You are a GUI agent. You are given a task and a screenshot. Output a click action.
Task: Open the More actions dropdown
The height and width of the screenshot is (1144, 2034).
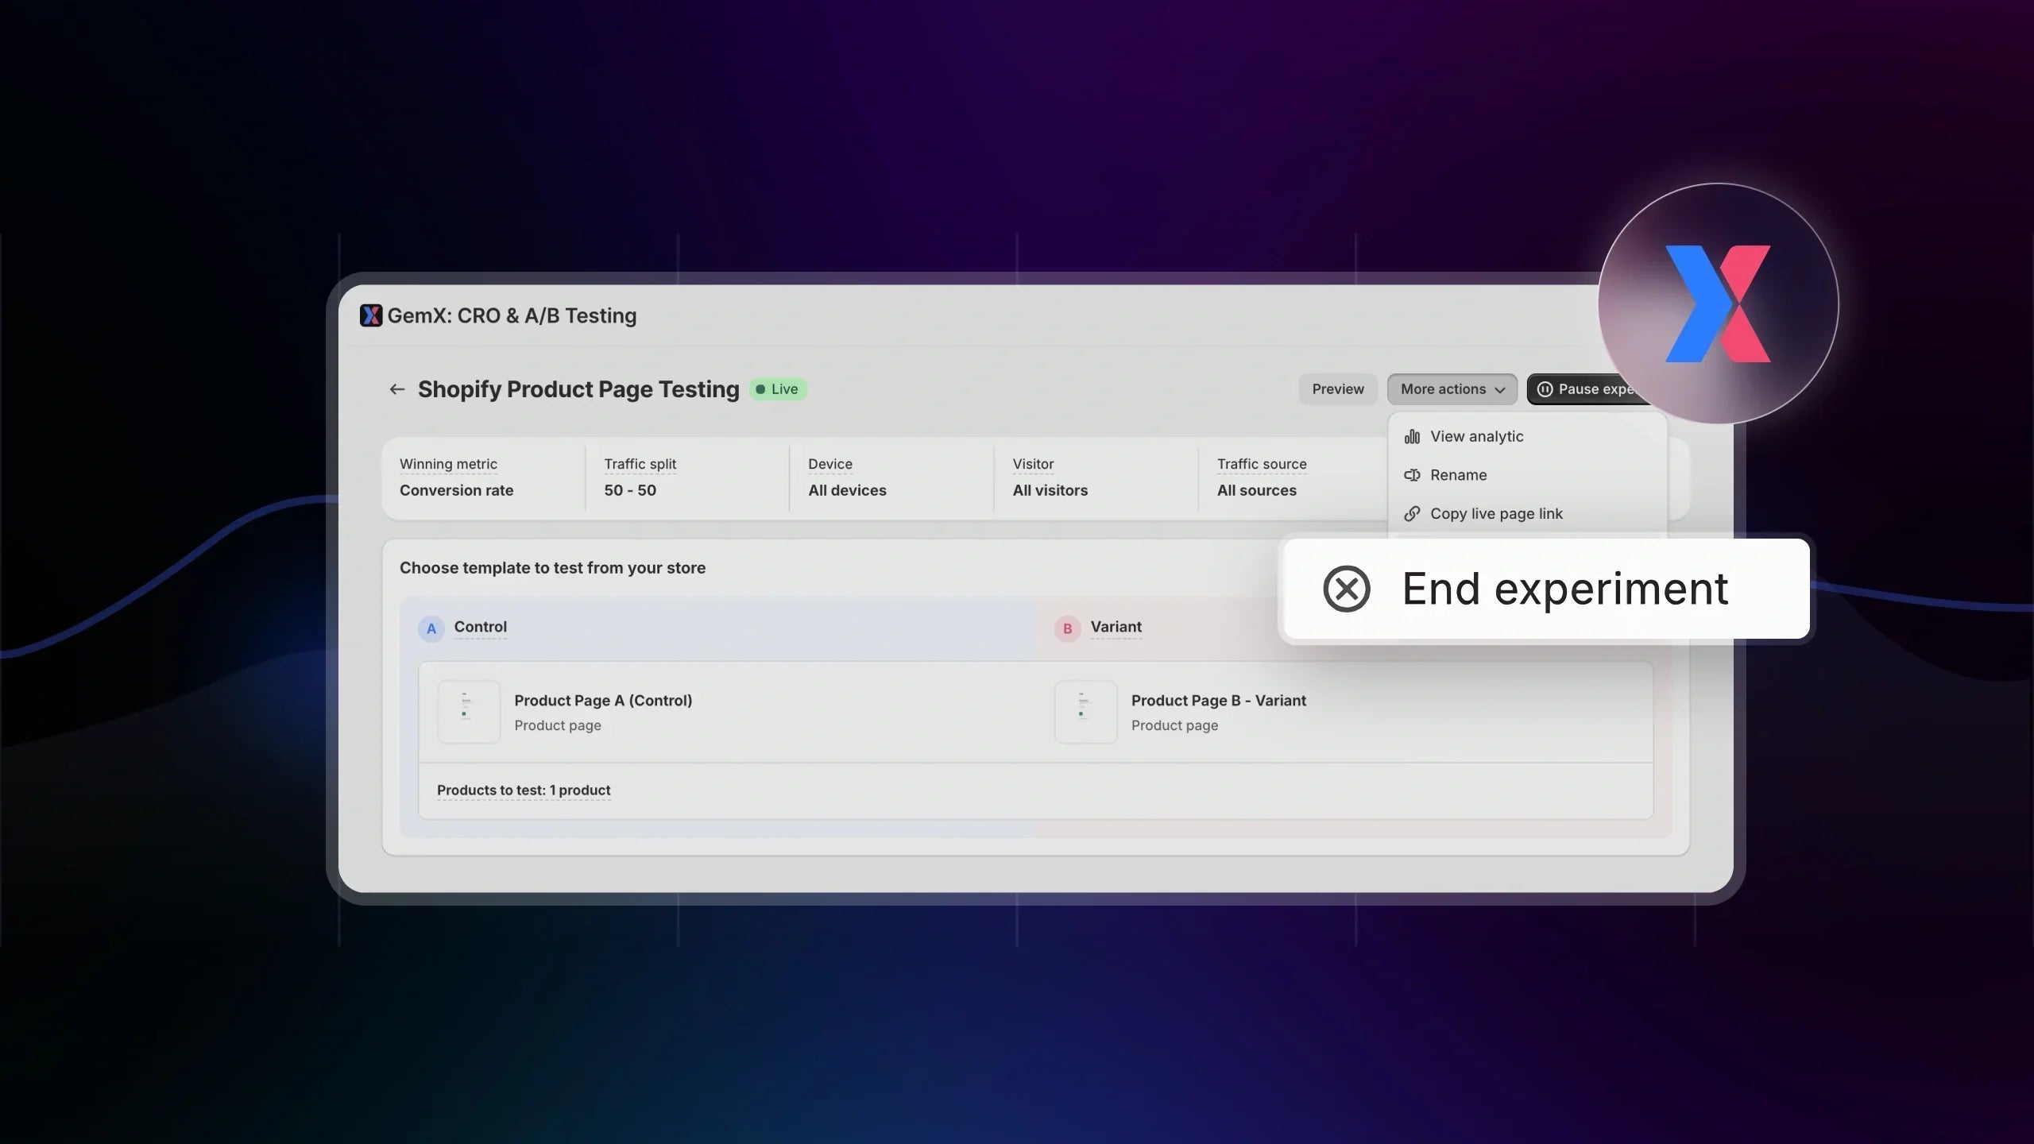pos(1443,389)
